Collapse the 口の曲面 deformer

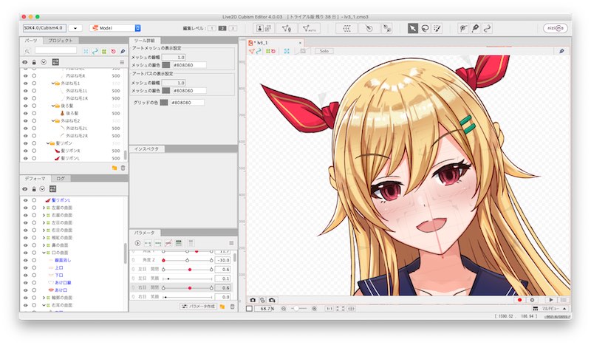pyautogui.click(x=44, y=253)
